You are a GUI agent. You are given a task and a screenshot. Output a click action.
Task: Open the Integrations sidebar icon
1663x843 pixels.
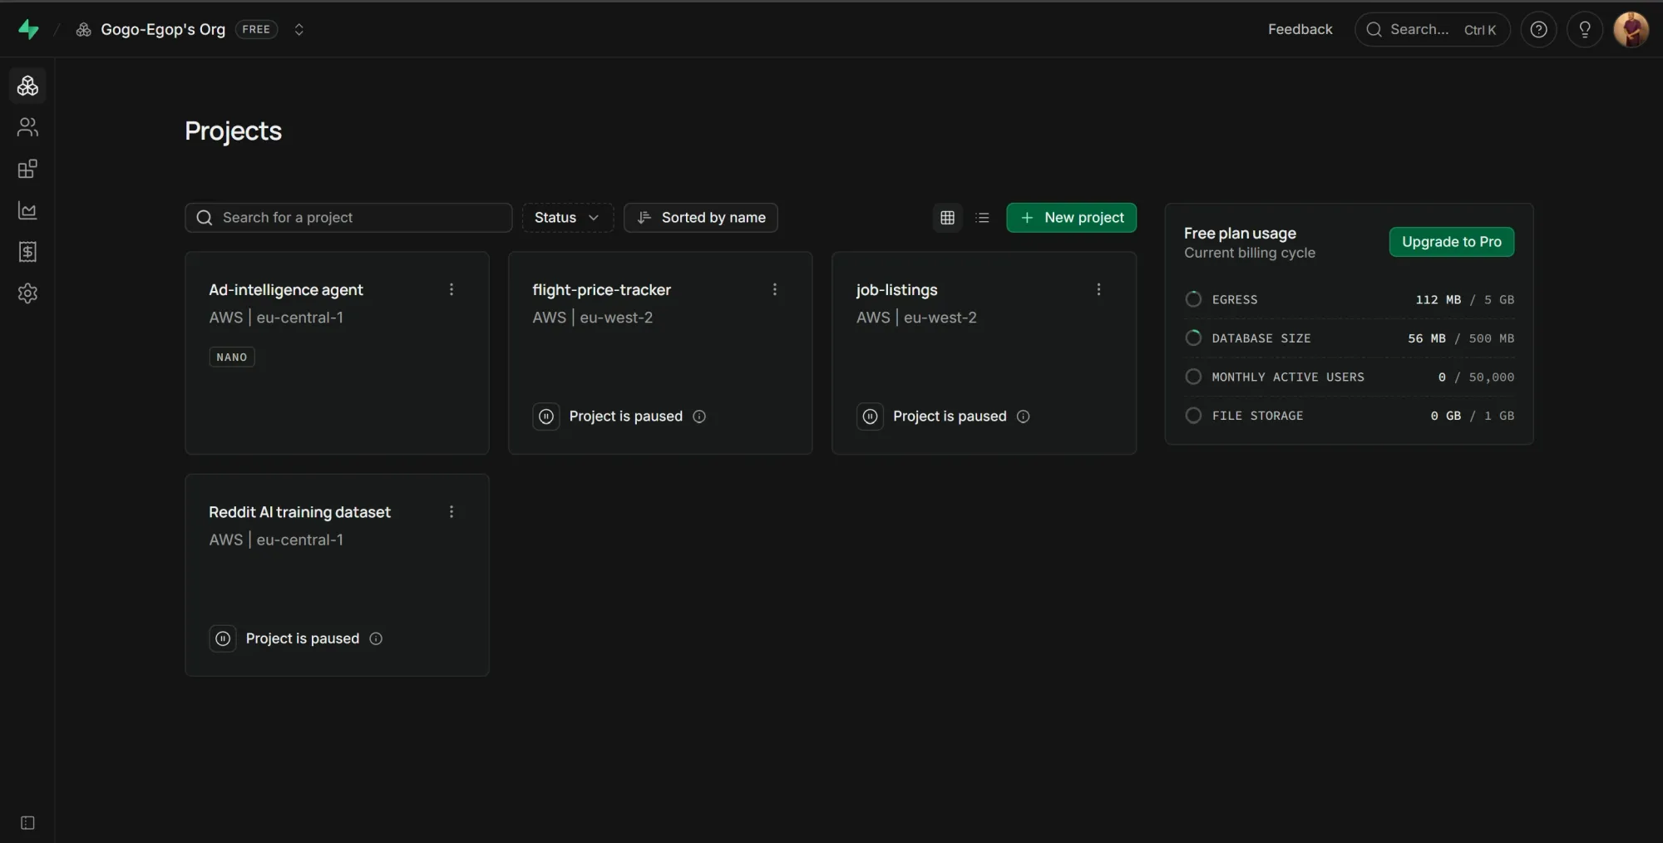point(27,169)
